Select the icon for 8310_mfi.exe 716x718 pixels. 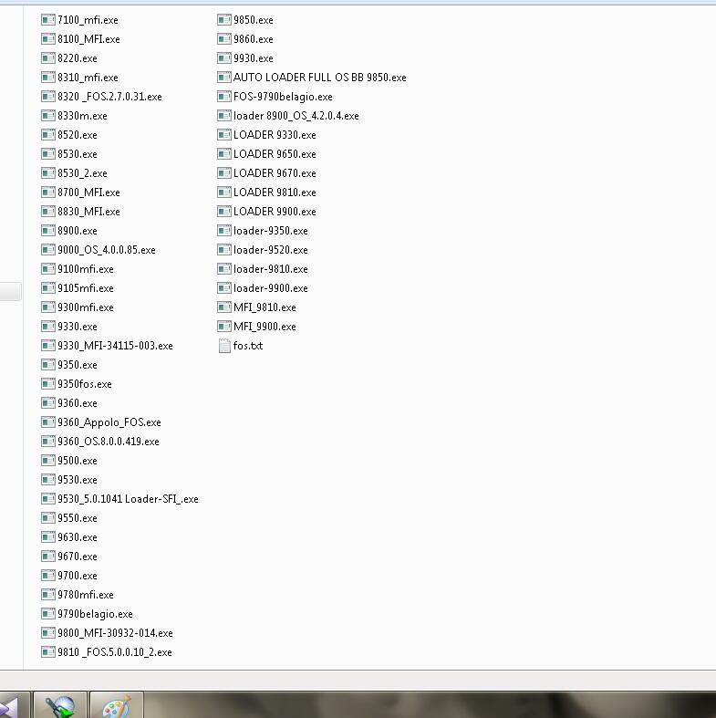pos(48,78)
